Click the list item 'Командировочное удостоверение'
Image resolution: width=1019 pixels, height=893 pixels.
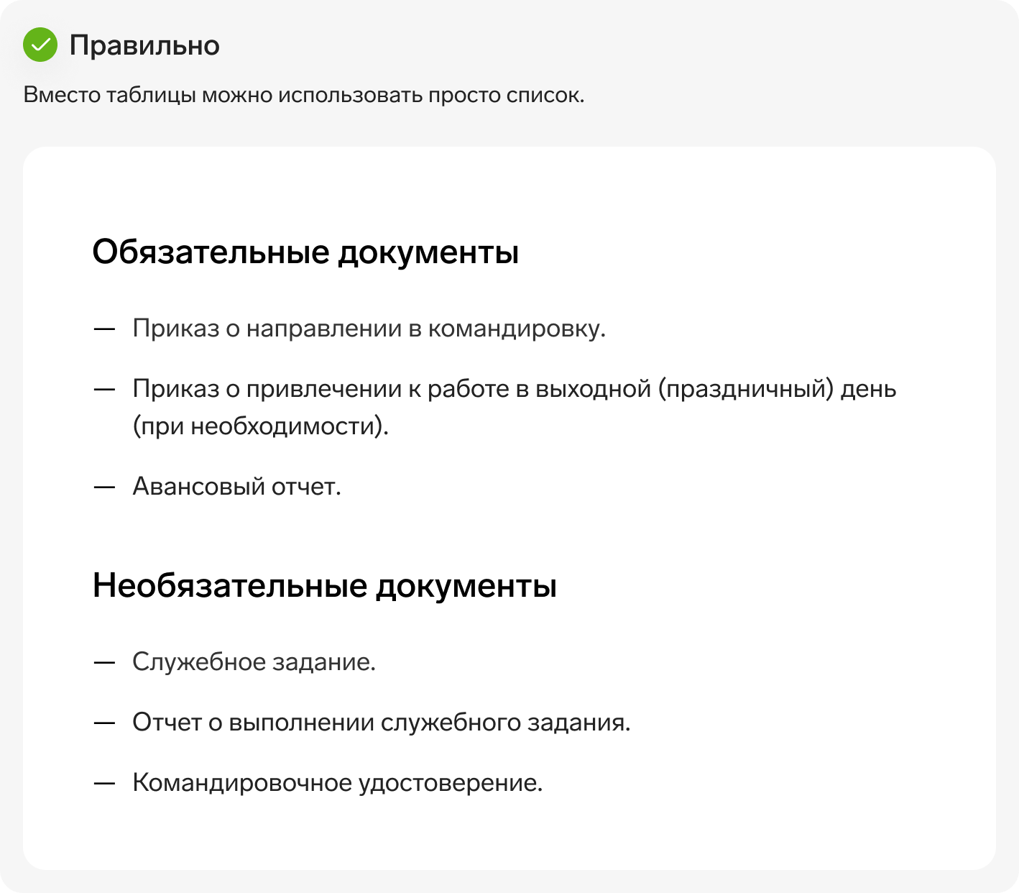338,782
